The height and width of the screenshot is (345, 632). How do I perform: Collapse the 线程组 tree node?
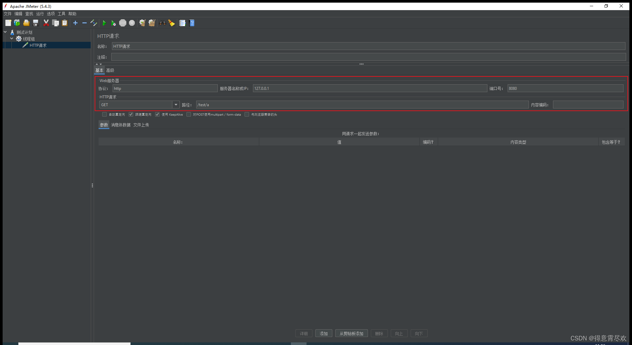coord(12,39)
